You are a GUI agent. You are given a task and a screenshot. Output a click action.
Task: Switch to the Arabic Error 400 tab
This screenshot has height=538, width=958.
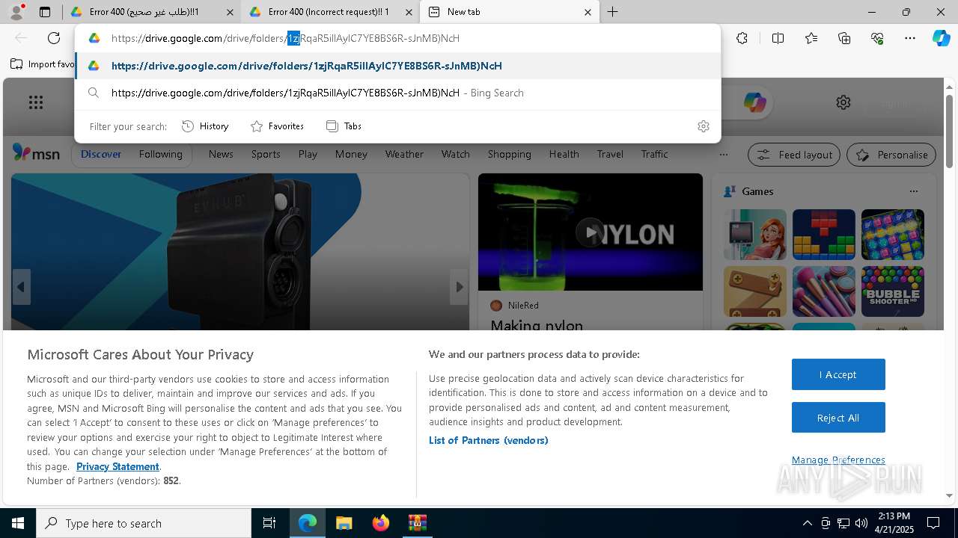coord(150,12)
